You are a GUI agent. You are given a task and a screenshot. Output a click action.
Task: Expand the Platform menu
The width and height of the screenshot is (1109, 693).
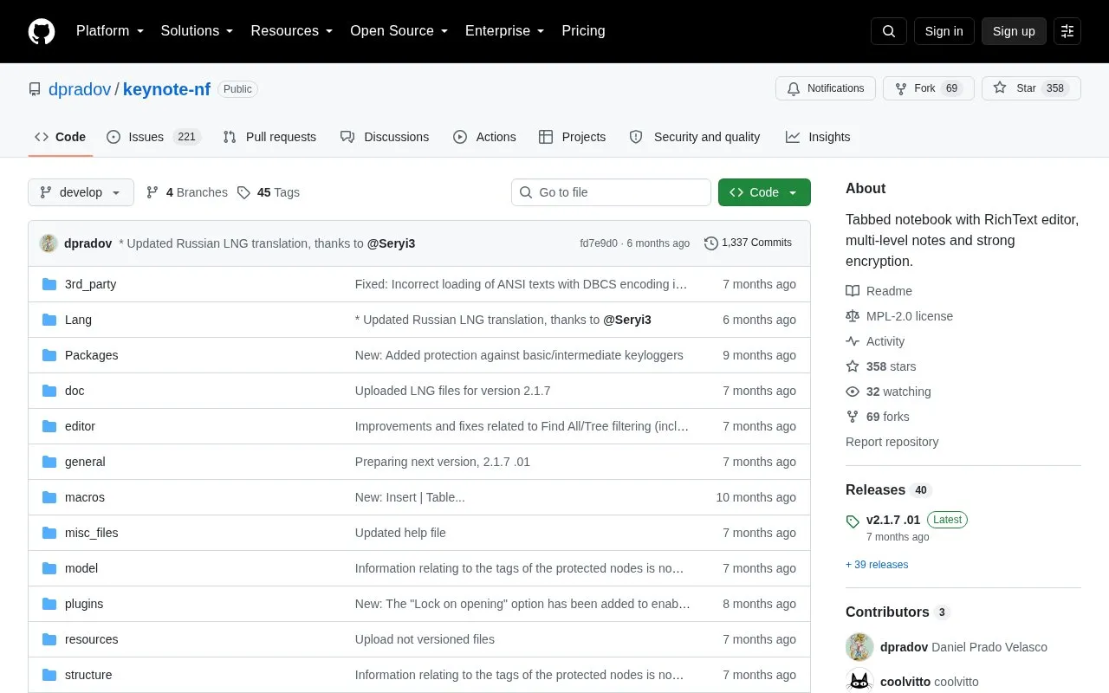pos(109,31)
